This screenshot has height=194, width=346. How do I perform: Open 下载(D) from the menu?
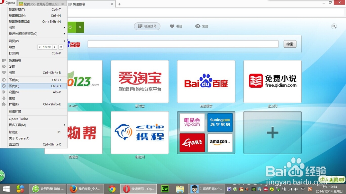[34, 80]
